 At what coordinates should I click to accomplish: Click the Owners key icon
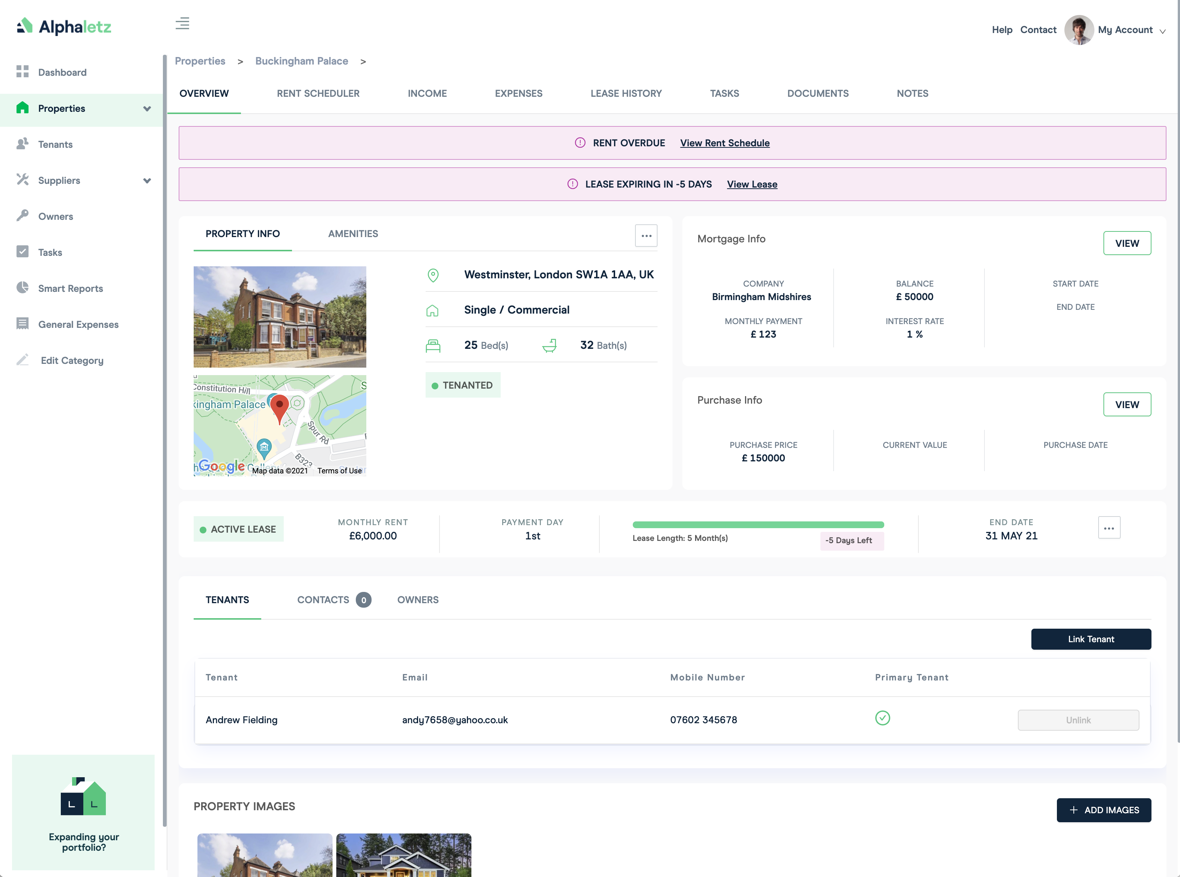point(22,216)
